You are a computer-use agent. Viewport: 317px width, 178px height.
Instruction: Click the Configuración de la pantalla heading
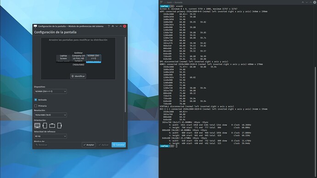[x=55, y=32]
